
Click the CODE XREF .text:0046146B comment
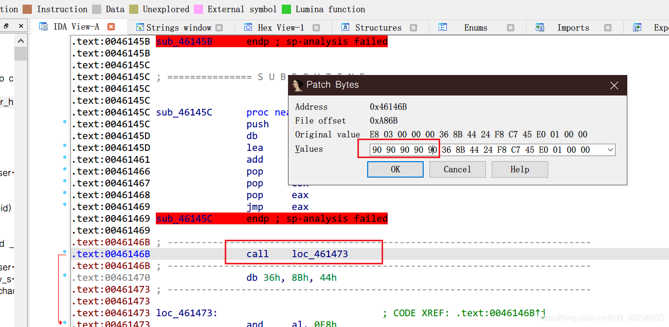464,313
